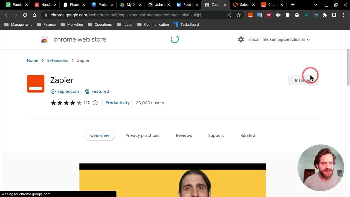Open a new browser tab
Viewport: 350px width, 197px height.
tap(293, 5)
